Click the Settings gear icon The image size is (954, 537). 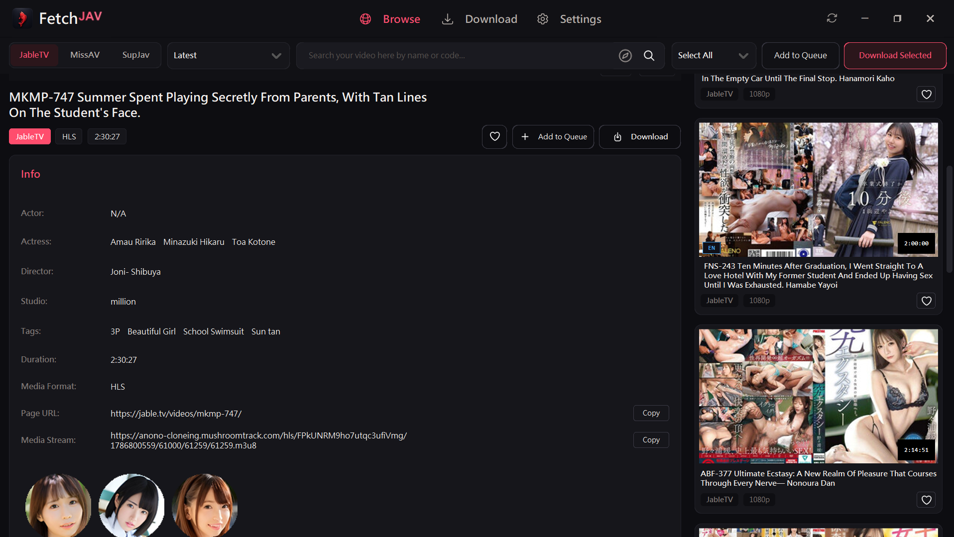[x=543, y=19]
